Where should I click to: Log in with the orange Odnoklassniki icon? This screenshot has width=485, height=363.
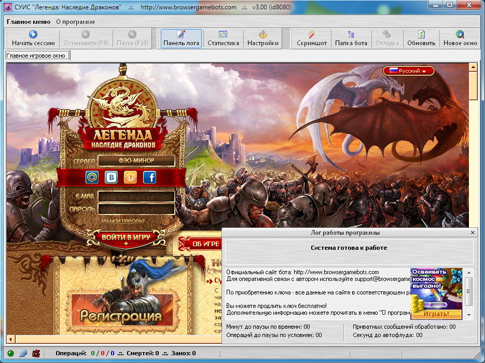[130, 178]
